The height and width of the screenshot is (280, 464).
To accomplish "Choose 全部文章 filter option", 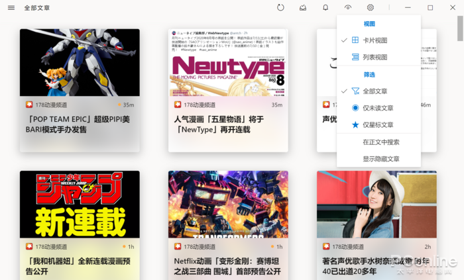I will click(x=378, y=91).
